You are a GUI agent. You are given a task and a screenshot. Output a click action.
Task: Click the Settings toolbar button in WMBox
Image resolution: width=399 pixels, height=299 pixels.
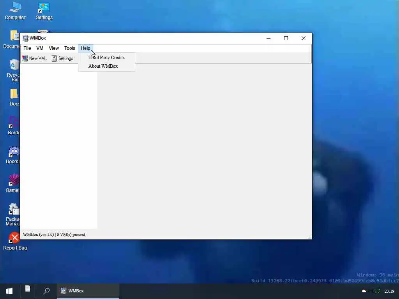pos(63,58)
